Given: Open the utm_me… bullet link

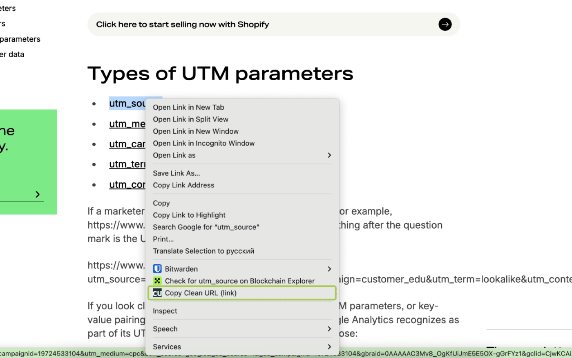Looking at the screenshot, I should point(127,124).
